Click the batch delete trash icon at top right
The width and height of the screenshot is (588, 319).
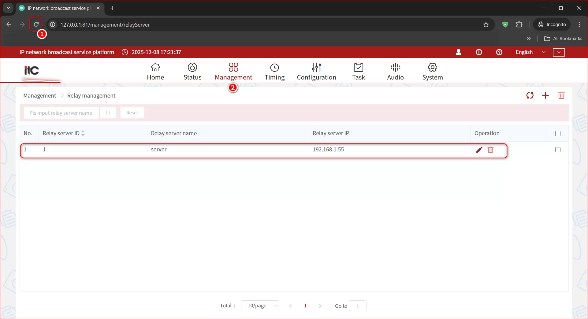pos(561,95)
